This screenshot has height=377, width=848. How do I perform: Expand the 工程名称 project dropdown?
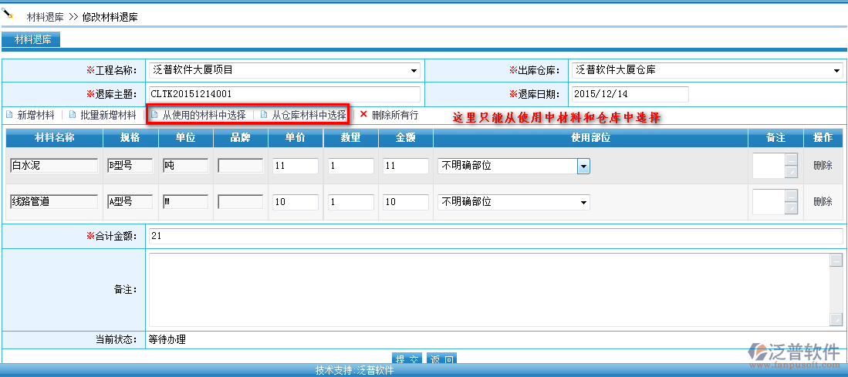[x=414, y=70]
